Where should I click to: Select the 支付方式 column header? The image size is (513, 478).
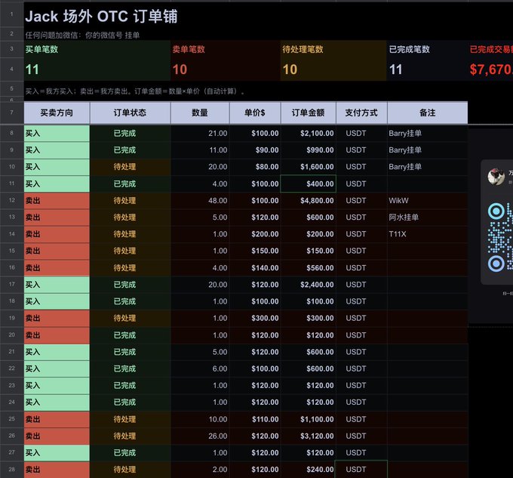(361, 113)
